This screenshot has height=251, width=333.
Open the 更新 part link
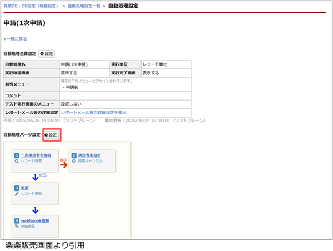click(x=25, y=188)
